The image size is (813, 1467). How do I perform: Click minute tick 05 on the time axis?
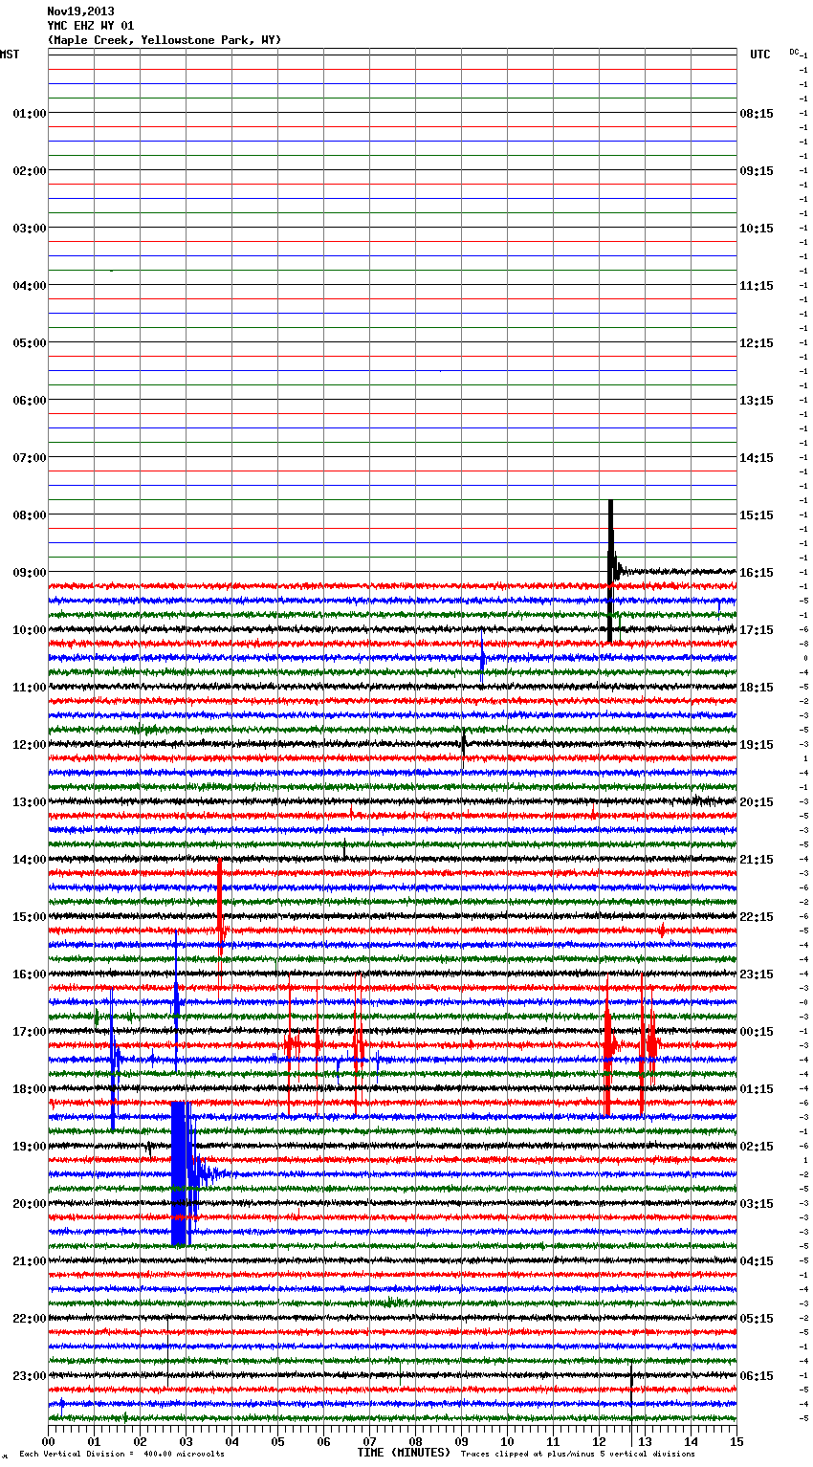(x=278, y=1441)
